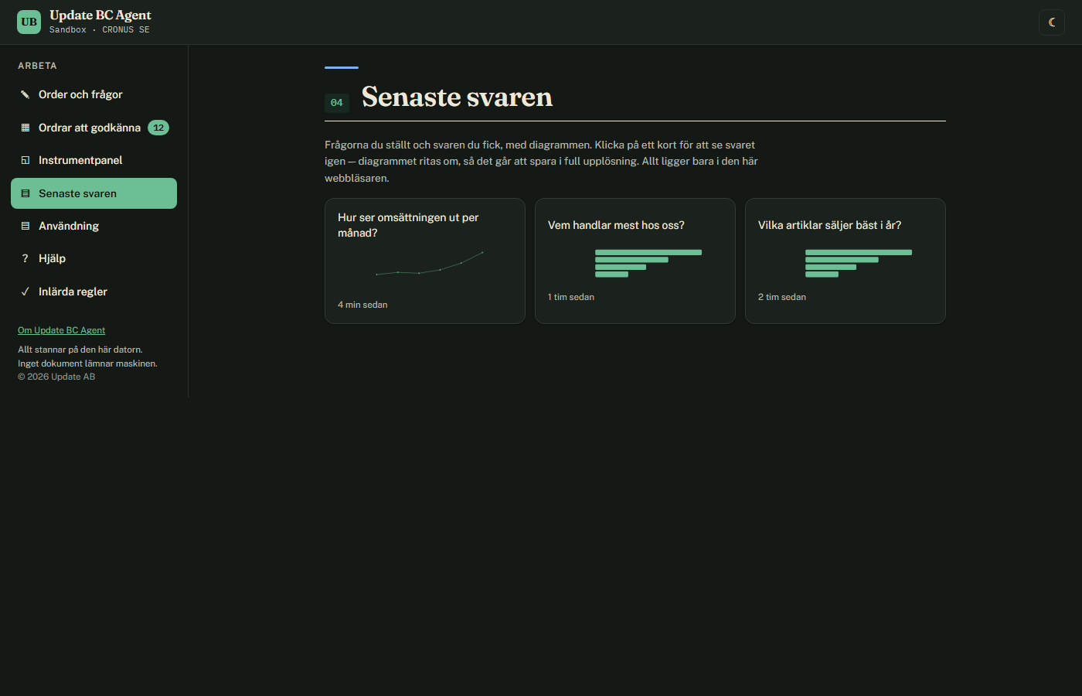Click the checkmark icon beside Inlärda regler
Image resolution: width=1082 pixels, height=696 pixels.
coord(26,292)
